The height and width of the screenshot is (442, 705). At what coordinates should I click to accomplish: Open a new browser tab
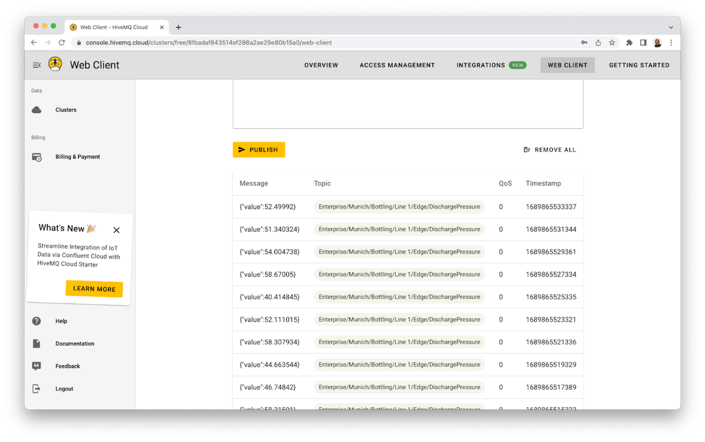(x=179, y=27)
